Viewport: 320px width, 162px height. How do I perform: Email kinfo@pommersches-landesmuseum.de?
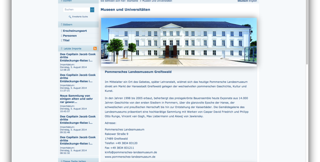tap(131, 152)
